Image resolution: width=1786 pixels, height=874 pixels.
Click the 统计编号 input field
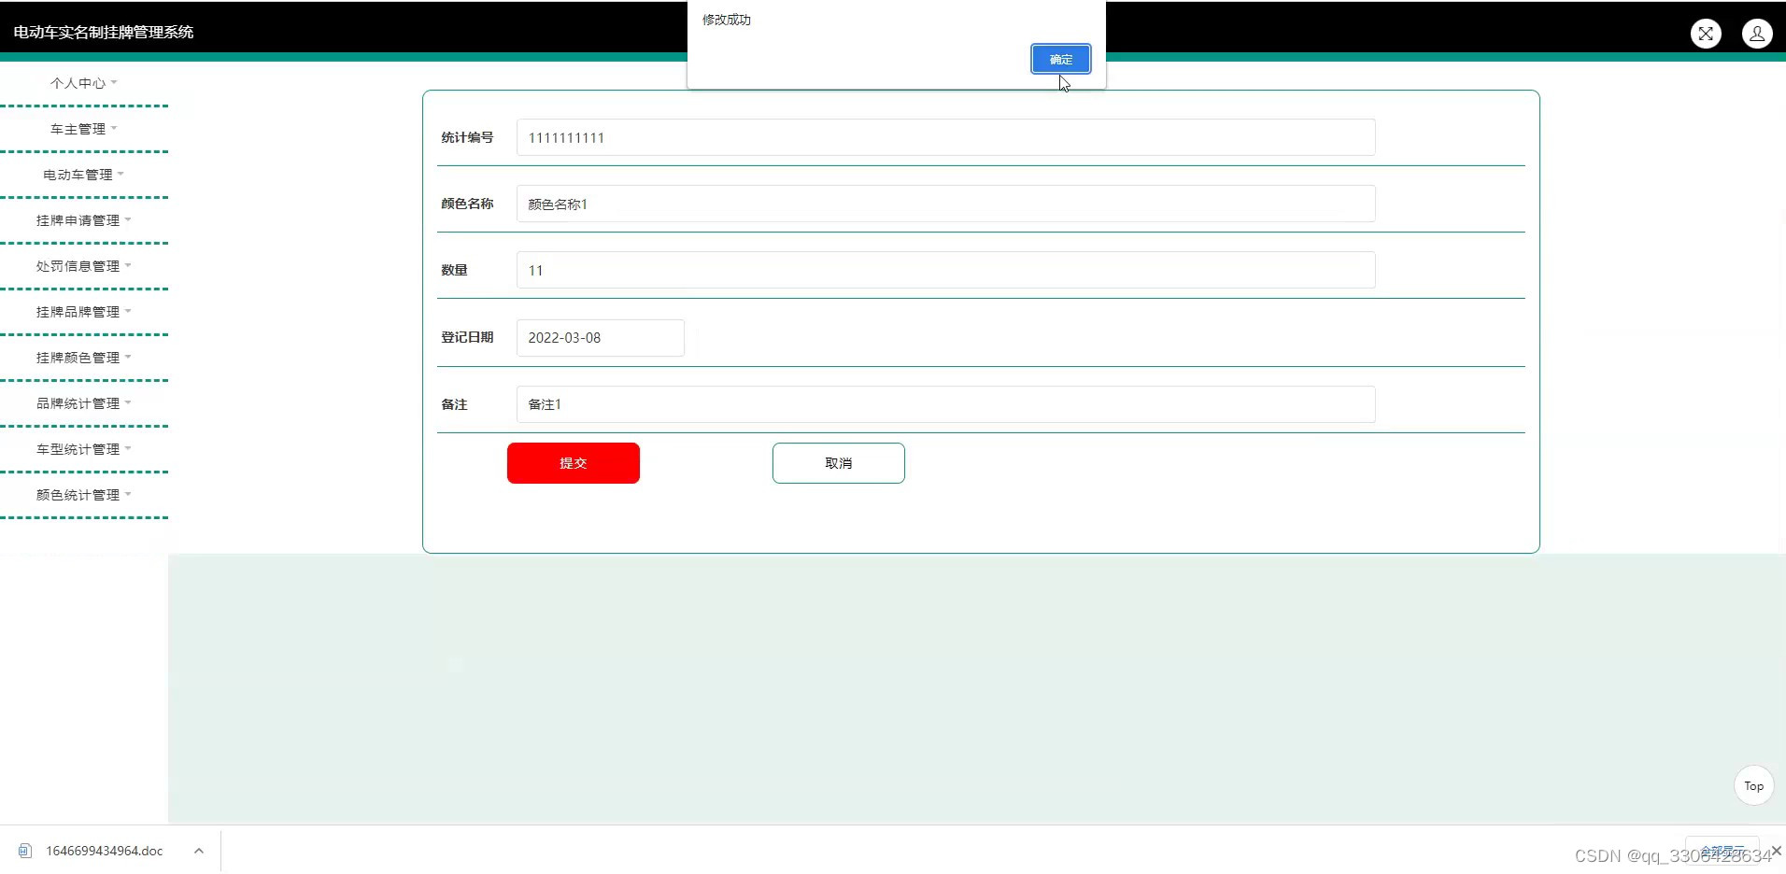(945, 137)
